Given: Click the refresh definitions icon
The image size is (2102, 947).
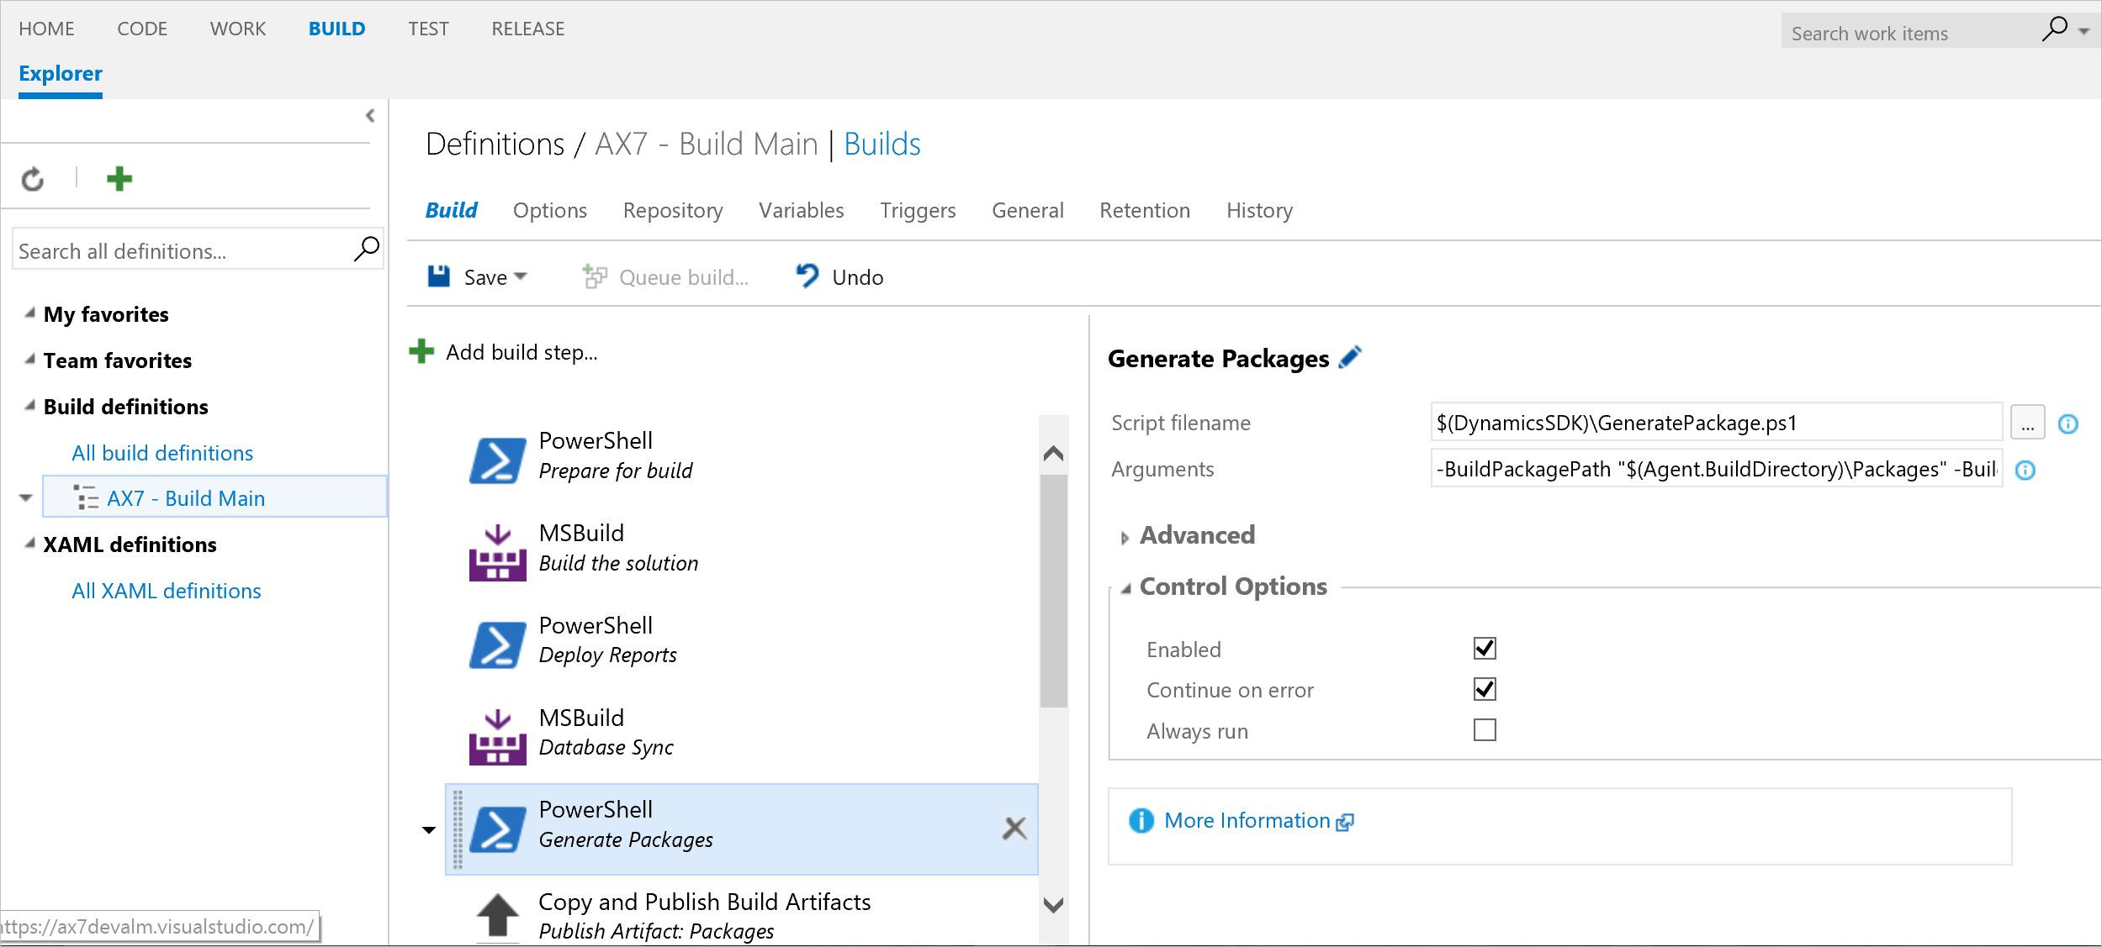Looking at the screenshot, I should tap(33, 179).
